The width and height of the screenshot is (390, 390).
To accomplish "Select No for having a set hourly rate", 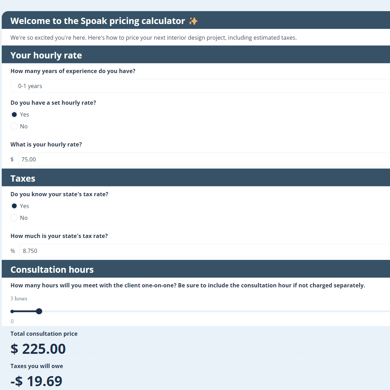I will pyautogui.click(x=14, y=126).
